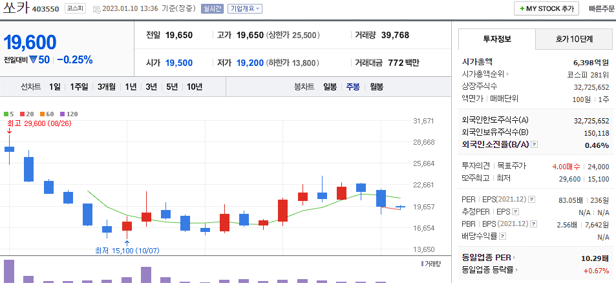The height and width of the screenshot is (283, 616).
Task: Add stock via MY STOCK 추가 button
Action: 546,8
